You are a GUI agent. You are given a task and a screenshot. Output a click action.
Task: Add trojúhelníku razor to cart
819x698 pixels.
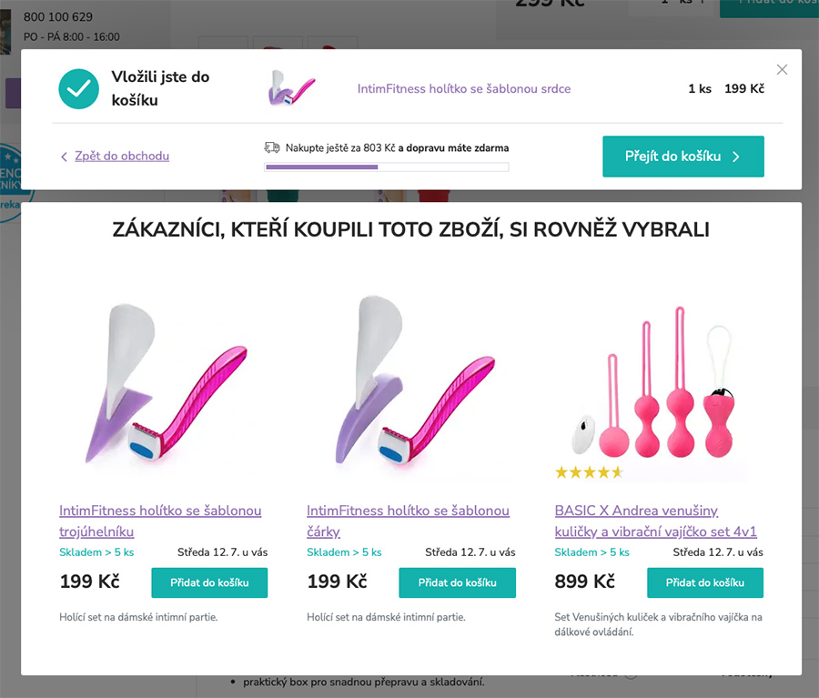(x=209, y=582)
